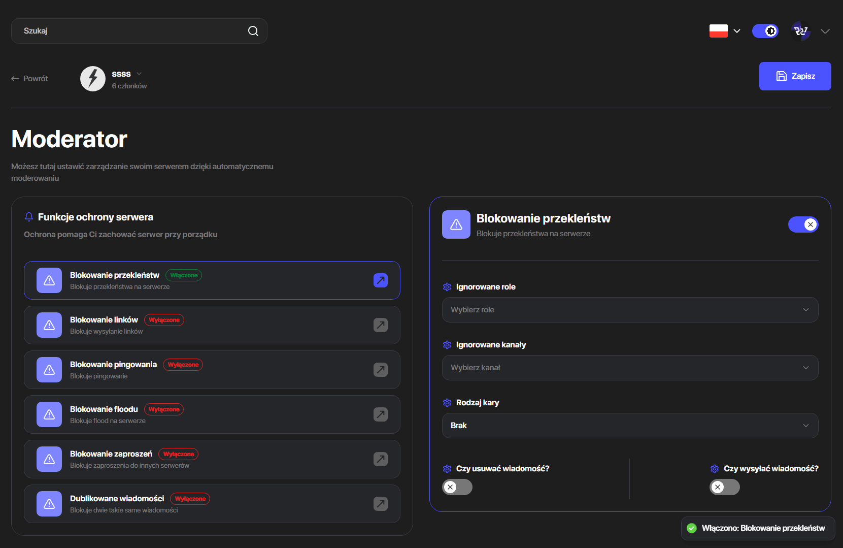Click the user profile avatar
Screen dimensions: 843x548
click(x=801, y=31)
